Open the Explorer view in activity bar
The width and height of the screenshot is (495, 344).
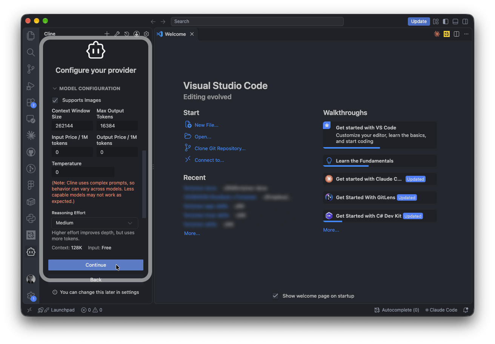(31, 36)
